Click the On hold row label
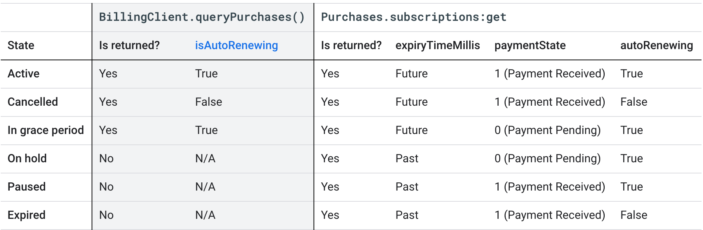 (x=27, y=159)
